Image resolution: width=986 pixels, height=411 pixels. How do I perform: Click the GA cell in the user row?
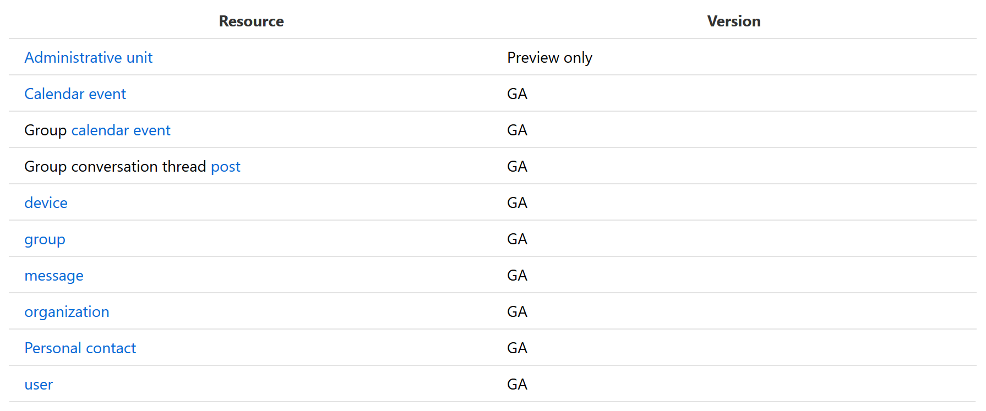[517, 385]
